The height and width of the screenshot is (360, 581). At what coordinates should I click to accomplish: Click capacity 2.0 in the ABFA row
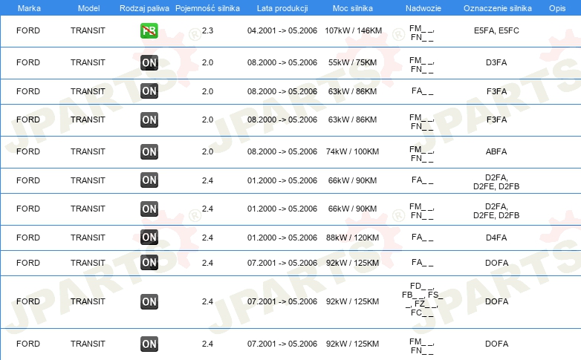click(207, 152)
